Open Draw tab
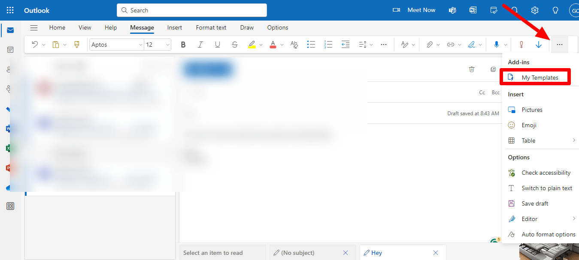The width and height of the screenshot is (579, 260). [x=247, y=27]
